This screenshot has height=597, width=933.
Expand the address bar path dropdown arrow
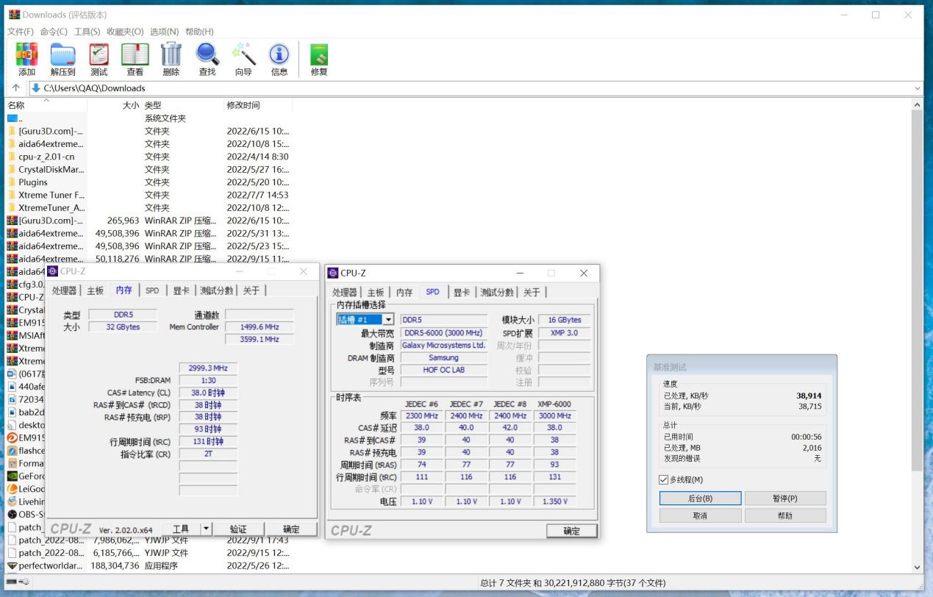pos(917,88)
